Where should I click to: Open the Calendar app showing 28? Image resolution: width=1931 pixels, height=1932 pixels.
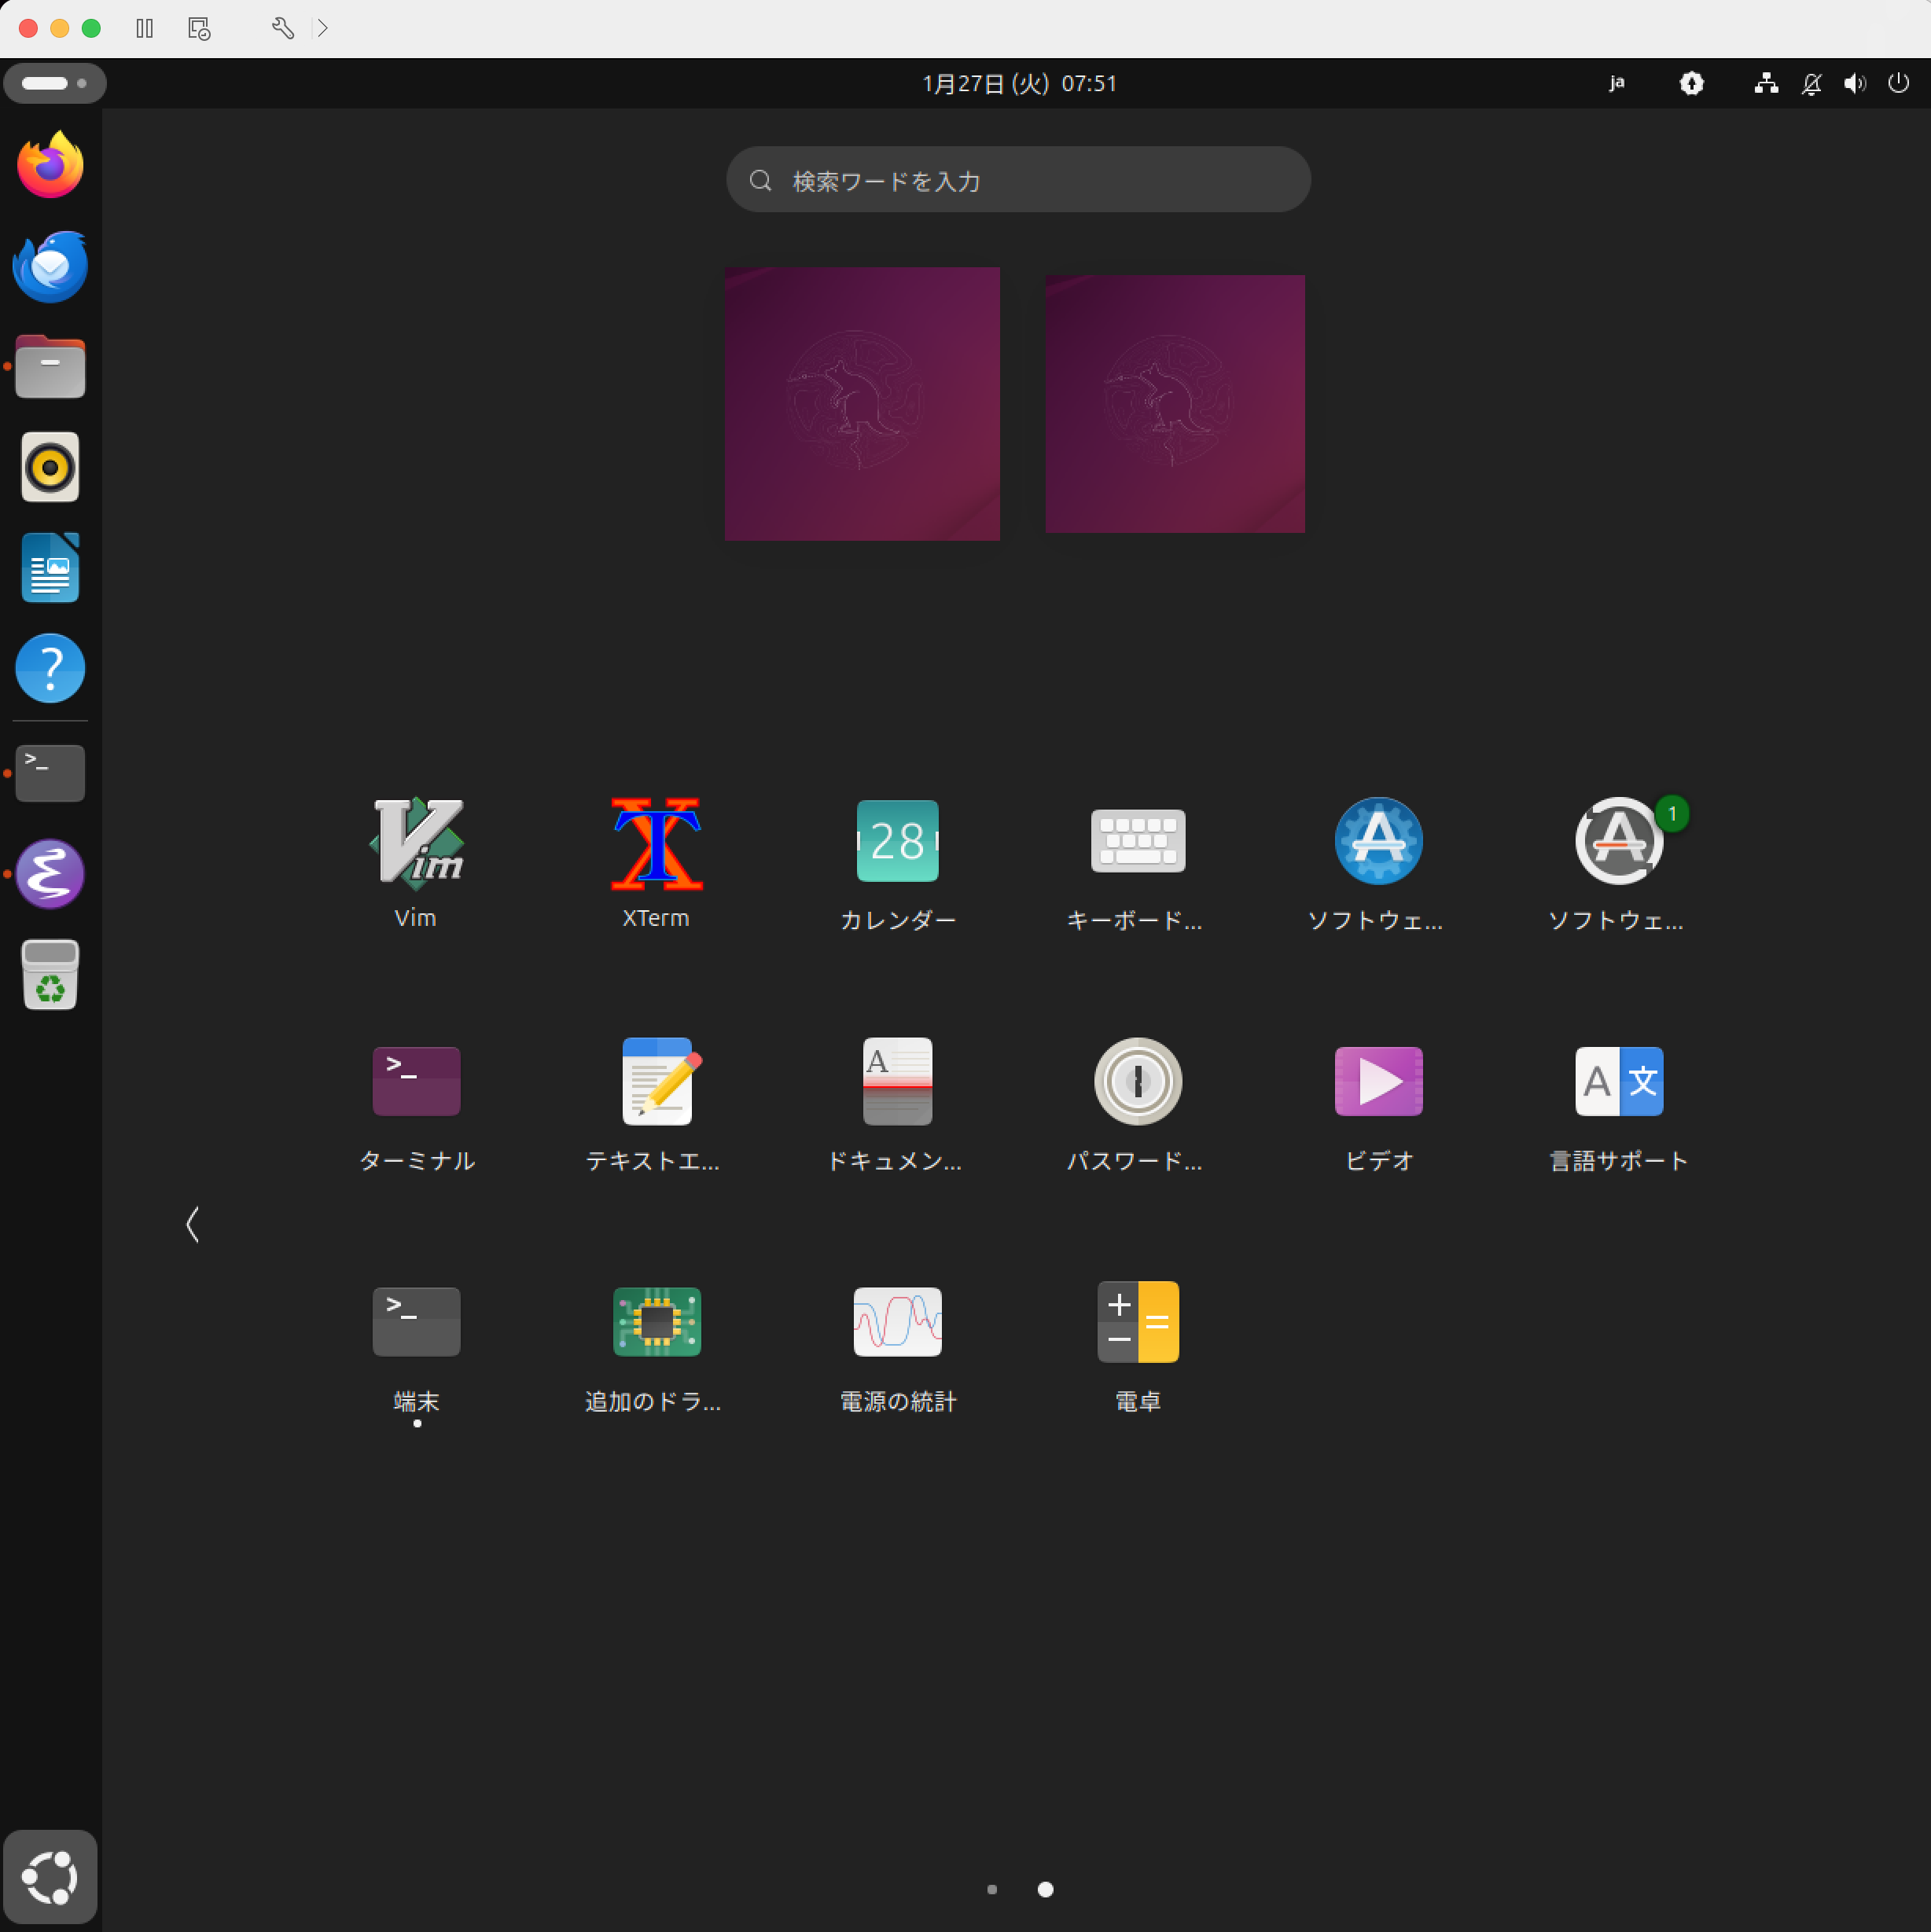(897, 842)
